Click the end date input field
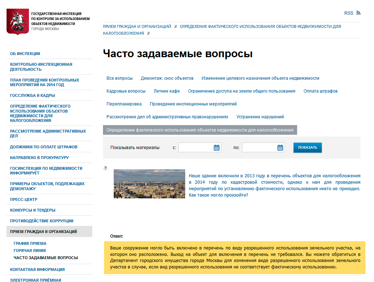 (x=263, y=148)
